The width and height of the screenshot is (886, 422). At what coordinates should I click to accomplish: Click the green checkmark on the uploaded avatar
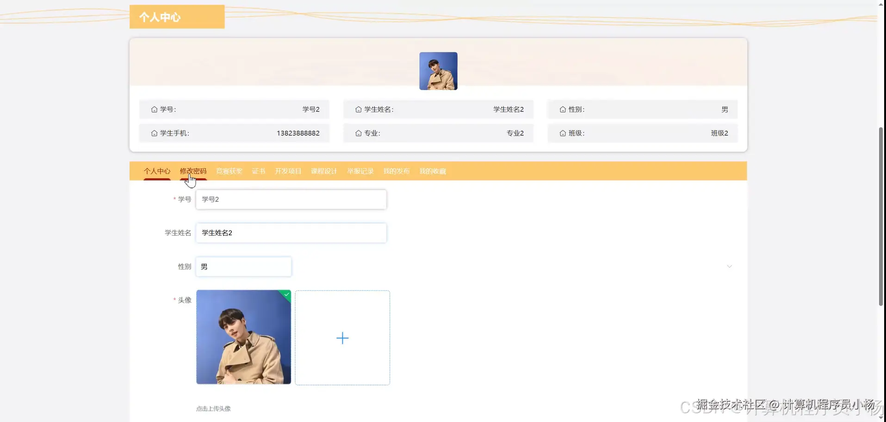(x=286, y=295)
